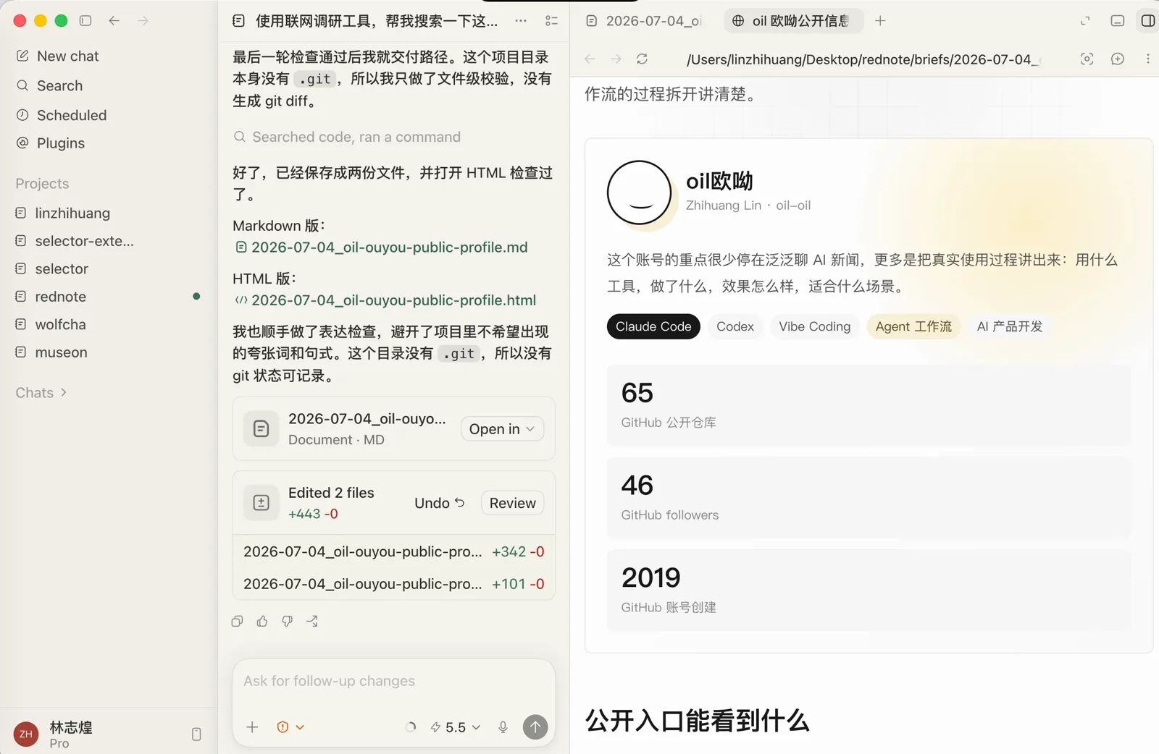This screenshot has width=1159, height=754.
Task: Select the Agent 工作流 tag
Action: point(913,326)
